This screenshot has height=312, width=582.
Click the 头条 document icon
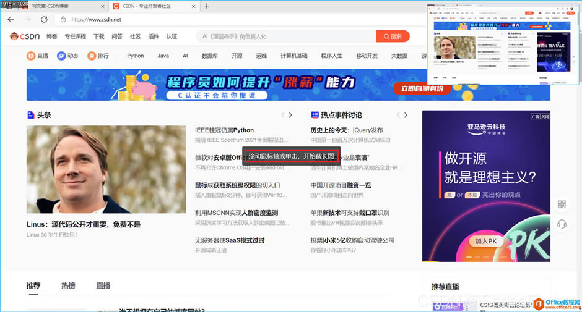(x=31, y=115)
